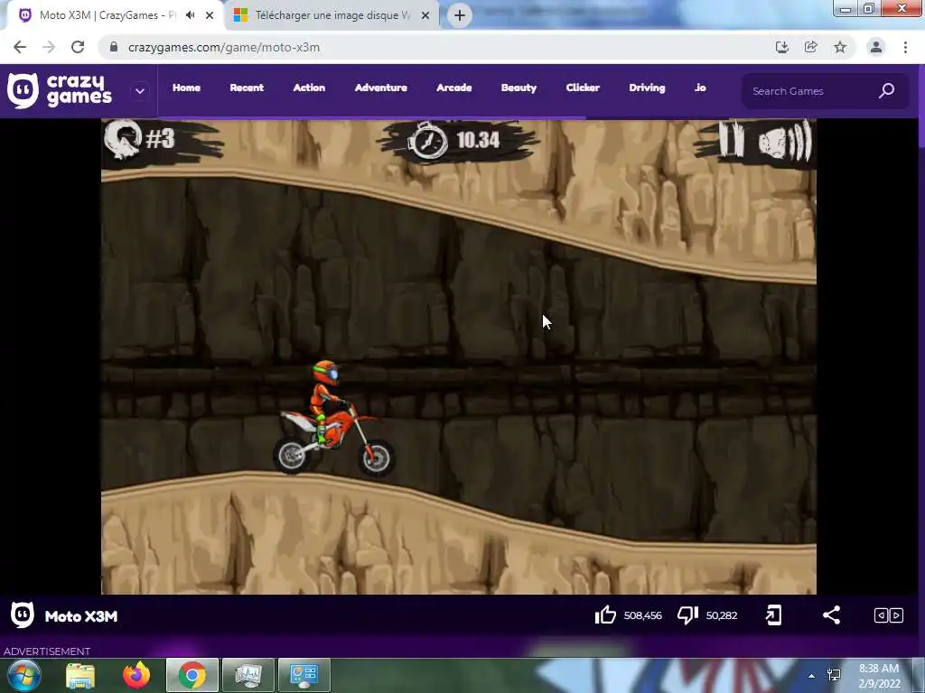View site info via padlock icon
The width and height of the screenshot is (925, 693).
(114, 47)
